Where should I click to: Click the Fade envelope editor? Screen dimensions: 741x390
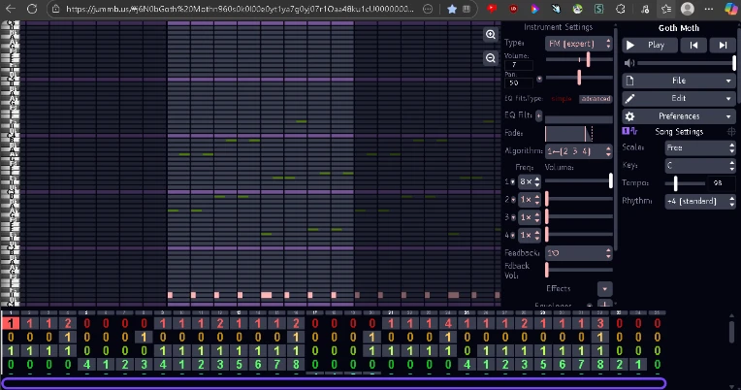pyautogui.click(x=579, y=134)
